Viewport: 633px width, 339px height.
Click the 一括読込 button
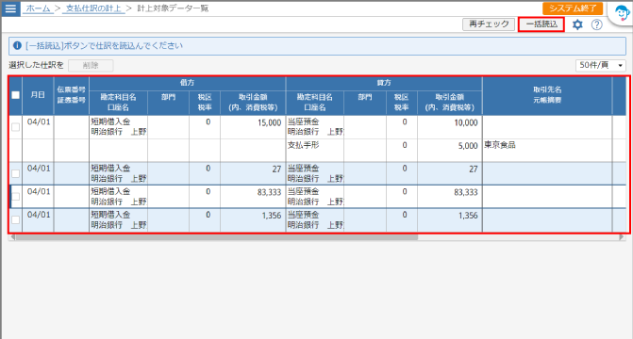541,24
